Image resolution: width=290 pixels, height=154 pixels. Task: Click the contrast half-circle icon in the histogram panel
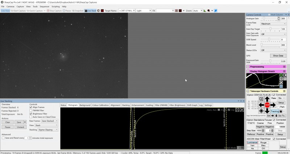pyautogui.click(x=285, y=75)
